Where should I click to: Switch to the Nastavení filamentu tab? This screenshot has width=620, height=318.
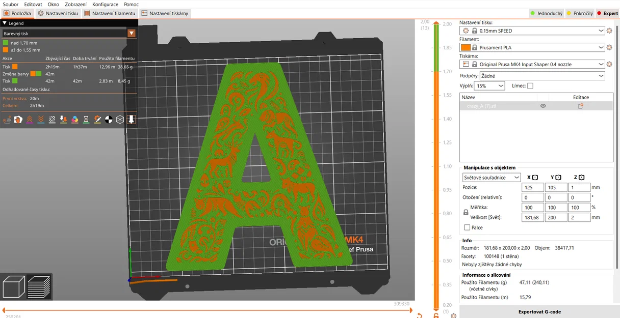click(x=110, y=13)
